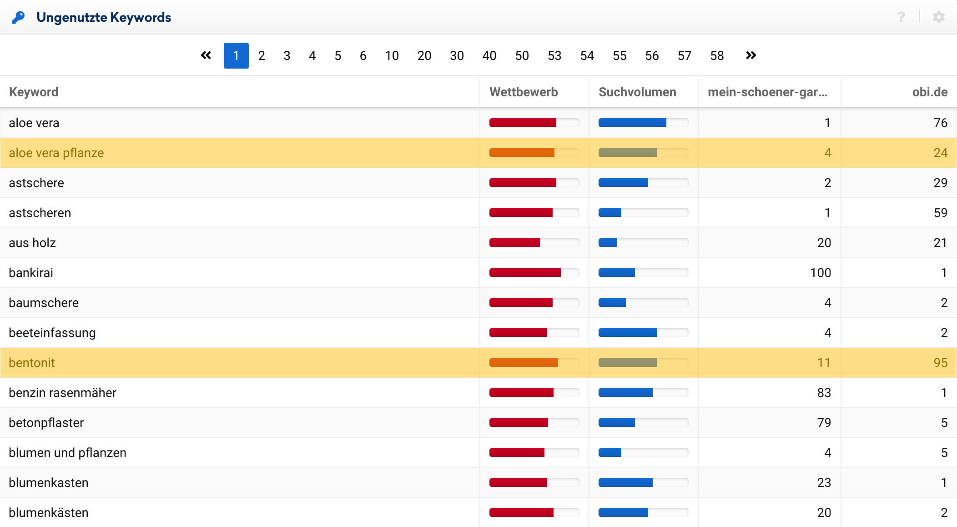Click the bankirai keyword
The height and width of the screenshot is (527, 957).
click(x=31, y=273)
